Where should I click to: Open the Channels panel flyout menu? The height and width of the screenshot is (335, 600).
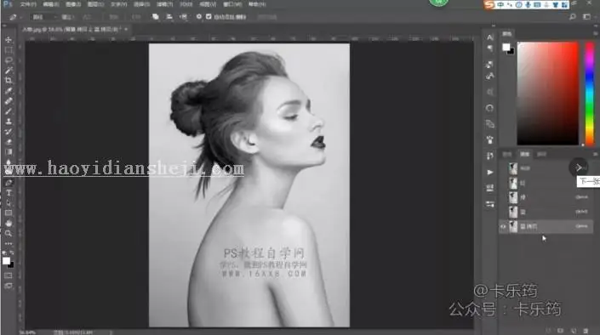tap(596, 154)
